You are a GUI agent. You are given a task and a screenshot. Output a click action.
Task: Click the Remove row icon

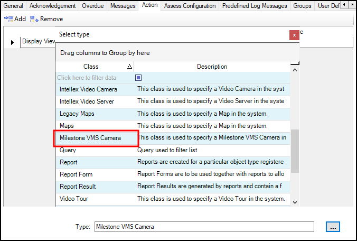point(34,19)
